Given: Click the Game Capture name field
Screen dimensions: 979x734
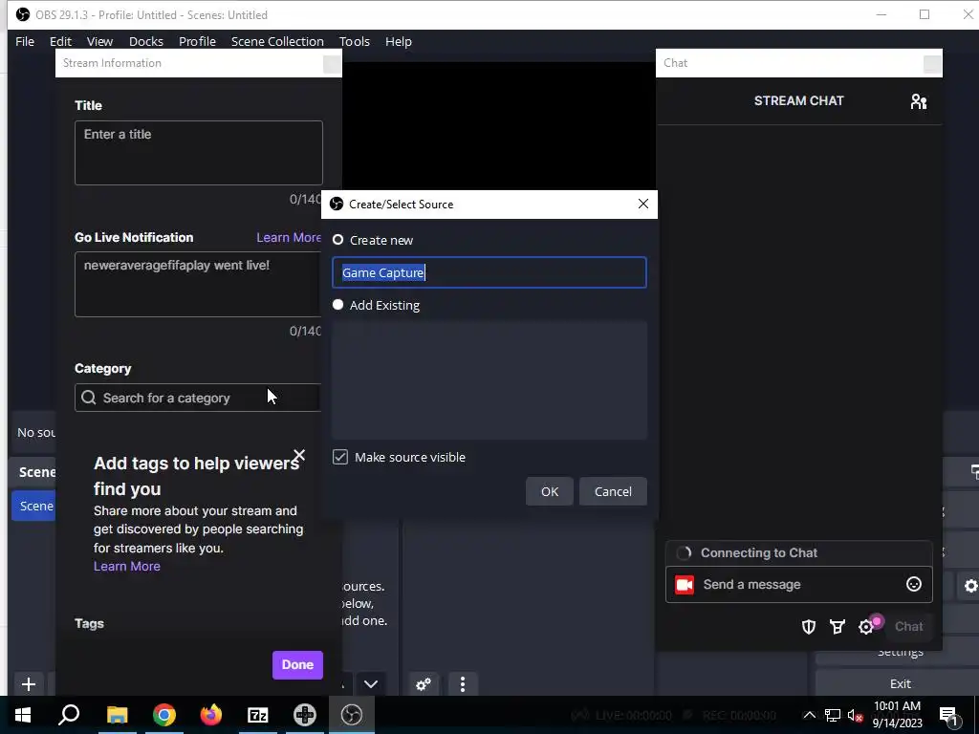Looking at the screenshot, I should tap(489, 272).
